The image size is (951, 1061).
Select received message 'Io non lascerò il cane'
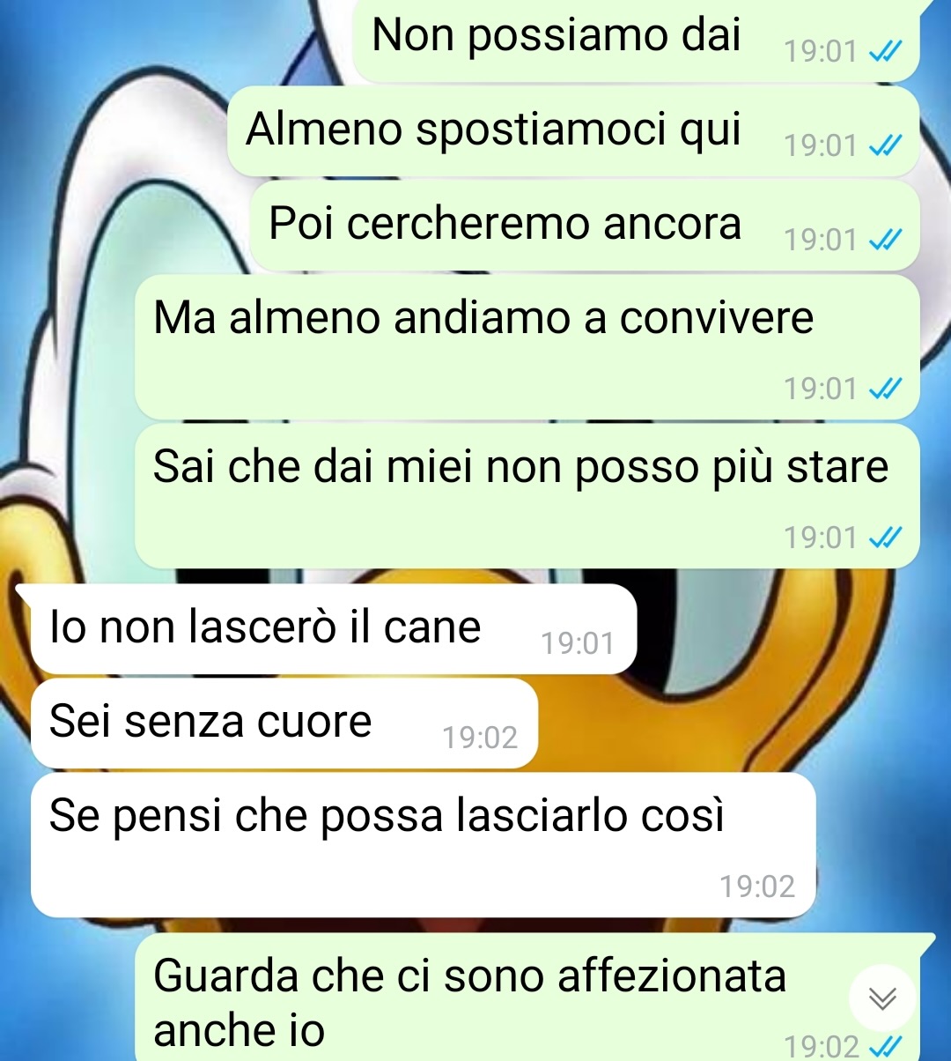point(333,629)
